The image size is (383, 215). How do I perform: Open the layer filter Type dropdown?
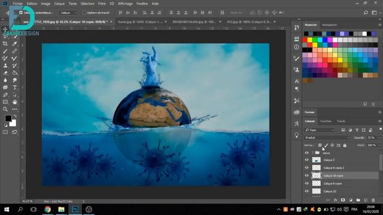coord(320,130)
